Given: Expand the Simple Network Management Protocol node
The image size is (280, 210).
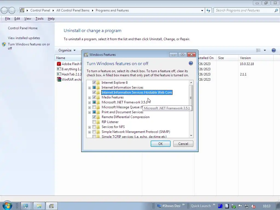Looking at the screenshot, I should pyautogui.click(x=89, y=132).
